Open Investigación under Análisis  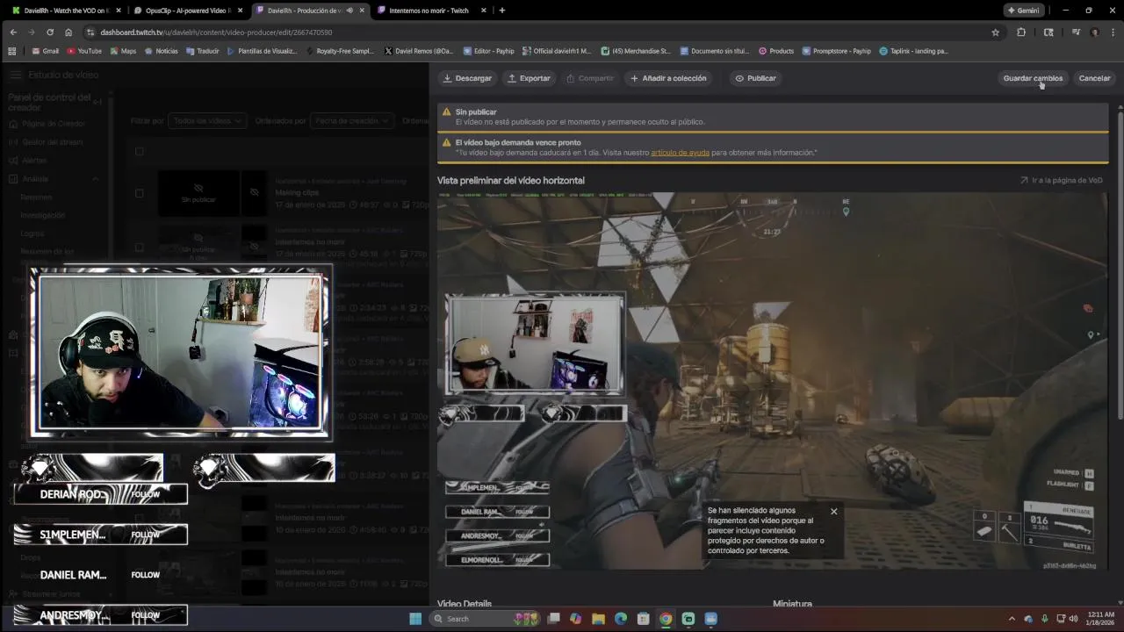(42, 215)
